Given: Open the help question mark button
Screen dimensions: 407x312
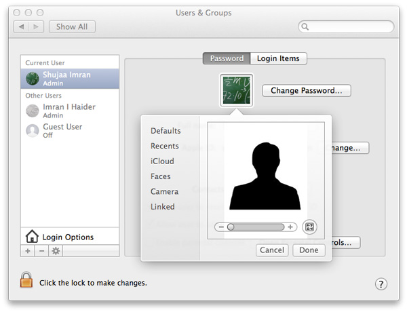Looking at the screenshot, I should point(381,284).
